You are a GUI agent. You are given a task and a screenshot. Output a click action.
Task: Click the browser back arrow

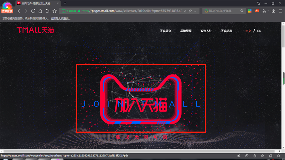tap(19, 11)
